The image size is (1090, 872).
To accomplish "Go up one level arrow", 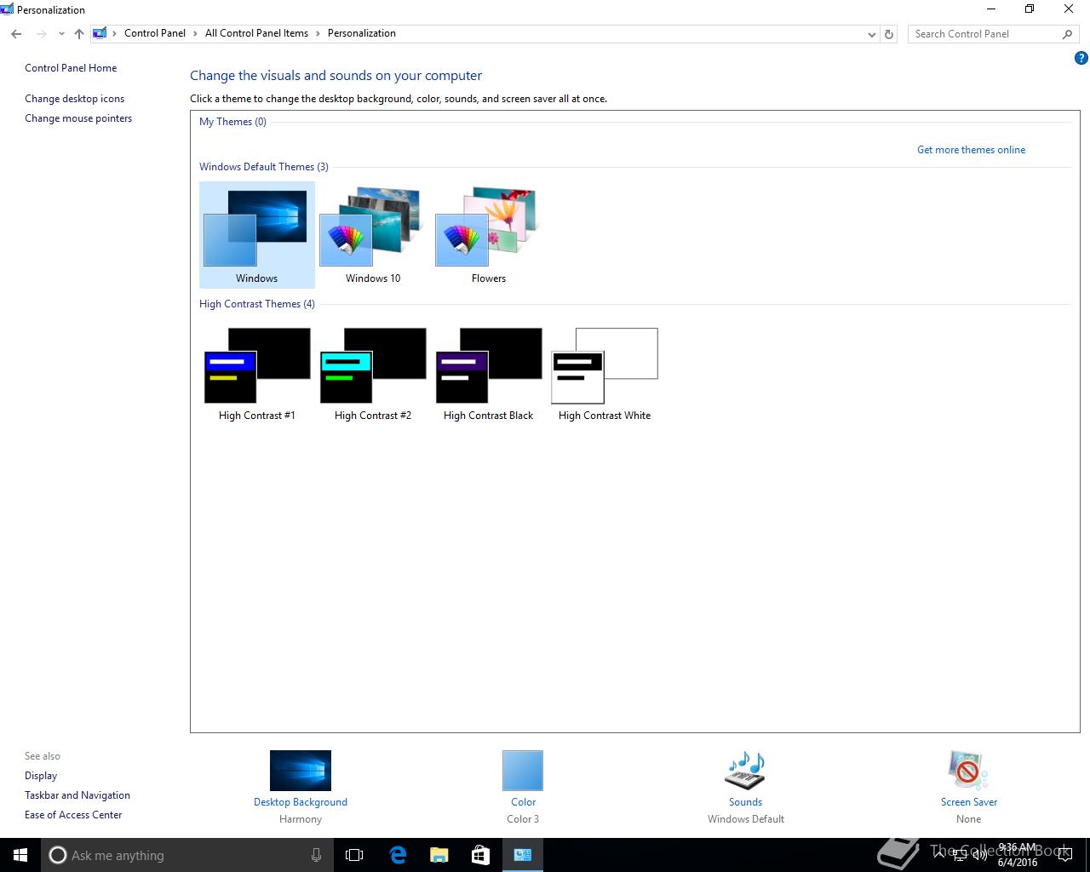I will (x=79, y=34).
